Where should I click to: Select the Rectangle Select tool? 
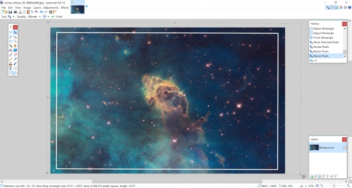coord(11,32)
